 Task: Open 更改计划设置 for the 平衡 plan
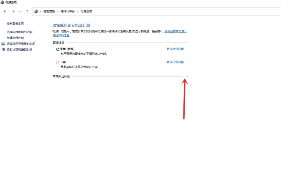175,49
